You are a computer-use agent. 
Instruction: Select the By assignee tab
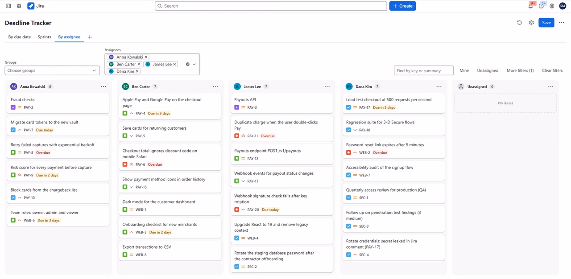(x=70, y=37)
